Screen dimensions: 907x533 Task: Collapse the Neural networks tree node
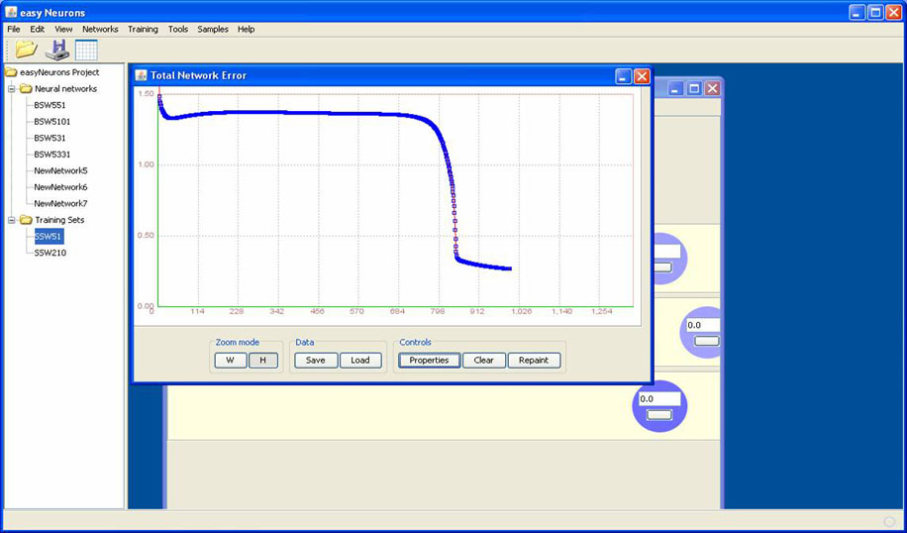click(x=12, y=89)
